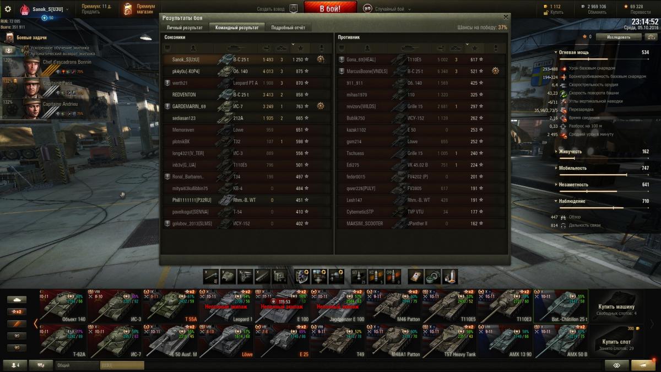The width and height of the screenshot is (661, 372).
Task: Open the Premium shop bag icon
Action: (128, 9)
